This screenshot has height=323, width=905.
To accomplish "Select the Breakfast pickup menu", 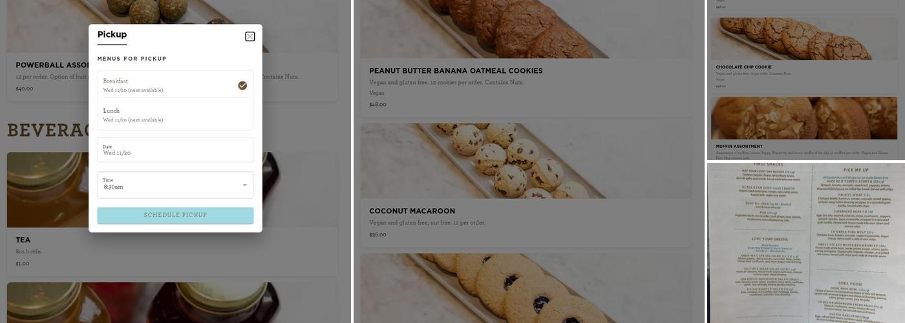I will pyautogui.click(x=175, y=85).
